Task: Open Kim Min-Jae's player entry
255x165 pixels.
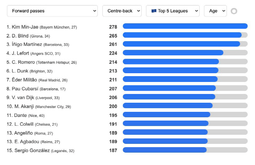Action: (25, 27)
